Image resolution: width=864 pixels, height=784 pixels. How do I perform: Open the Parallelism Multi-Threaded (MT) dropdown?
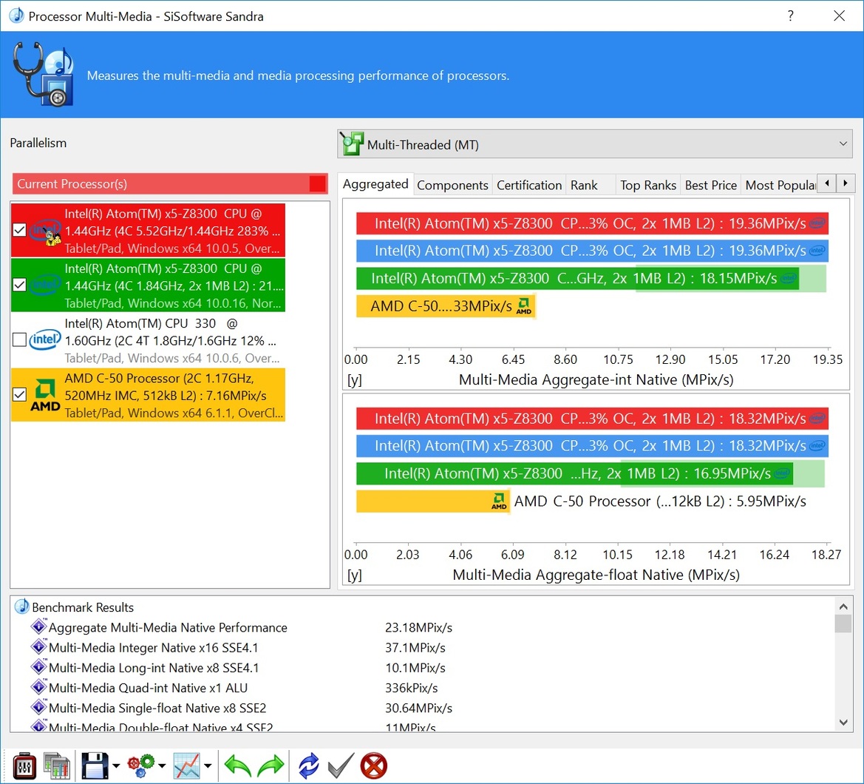click(595, 144)
